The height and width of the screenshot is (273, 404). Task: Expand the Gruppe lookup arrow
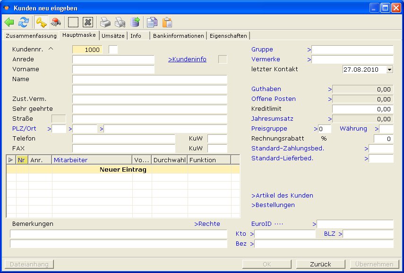(309, 50)
